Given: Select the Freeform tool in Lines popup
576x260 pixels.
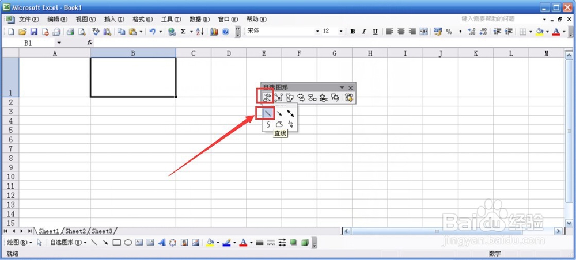Looking at the screenshot, I should click(x=279, y=124).
